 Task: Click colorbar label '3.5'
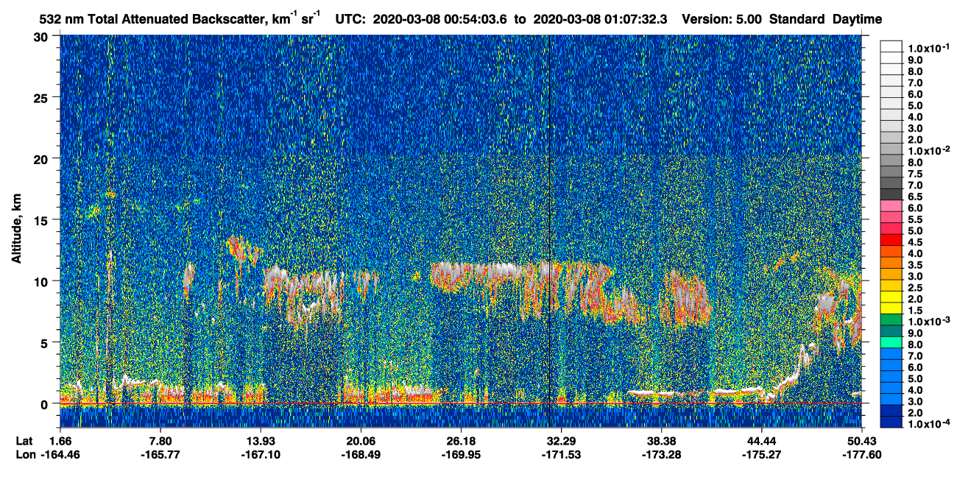(x=915, y=265)
